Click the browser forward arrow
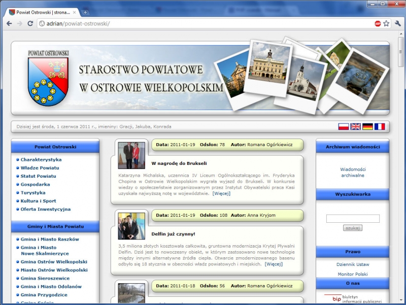 [x=20, y=23]
